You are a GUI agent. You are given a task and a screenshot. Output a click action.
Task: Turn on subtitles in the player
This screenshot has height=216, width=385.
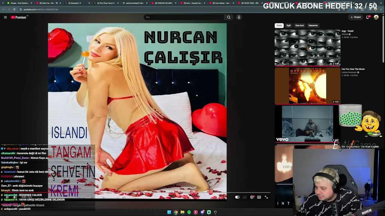click(x=245, y=197)
